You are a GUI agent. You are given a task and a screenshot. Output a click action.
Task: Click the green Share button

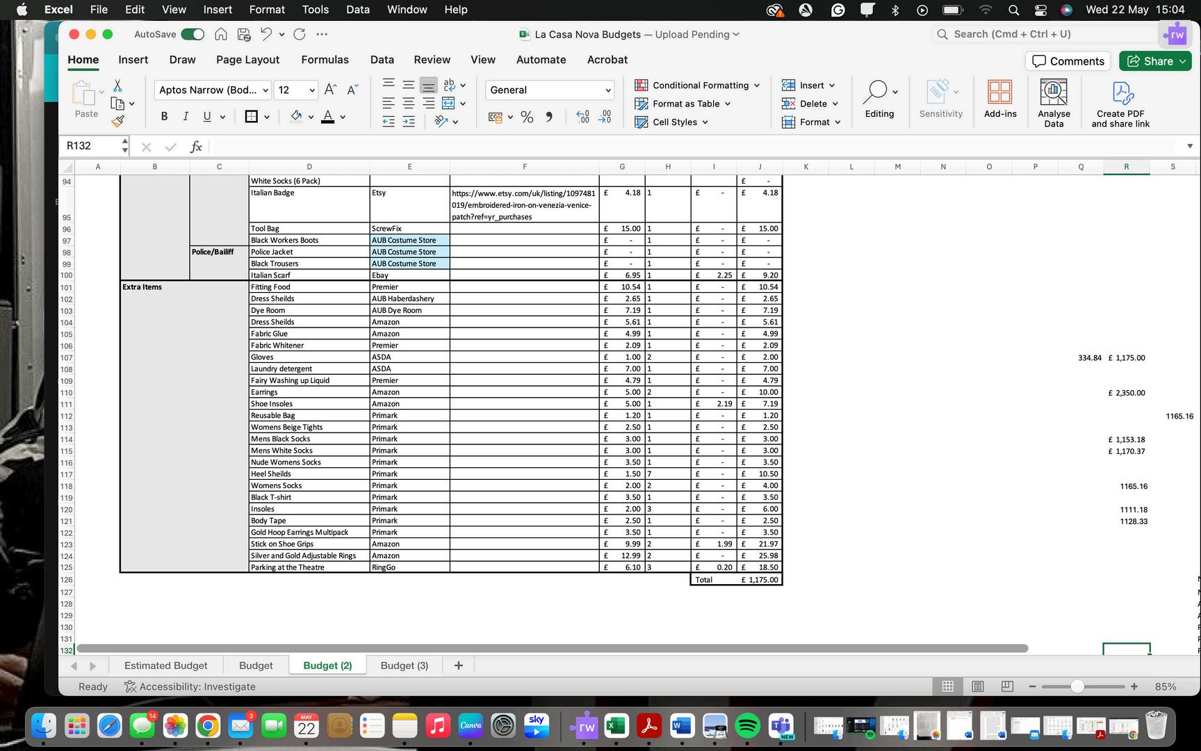click(1155, 61)
